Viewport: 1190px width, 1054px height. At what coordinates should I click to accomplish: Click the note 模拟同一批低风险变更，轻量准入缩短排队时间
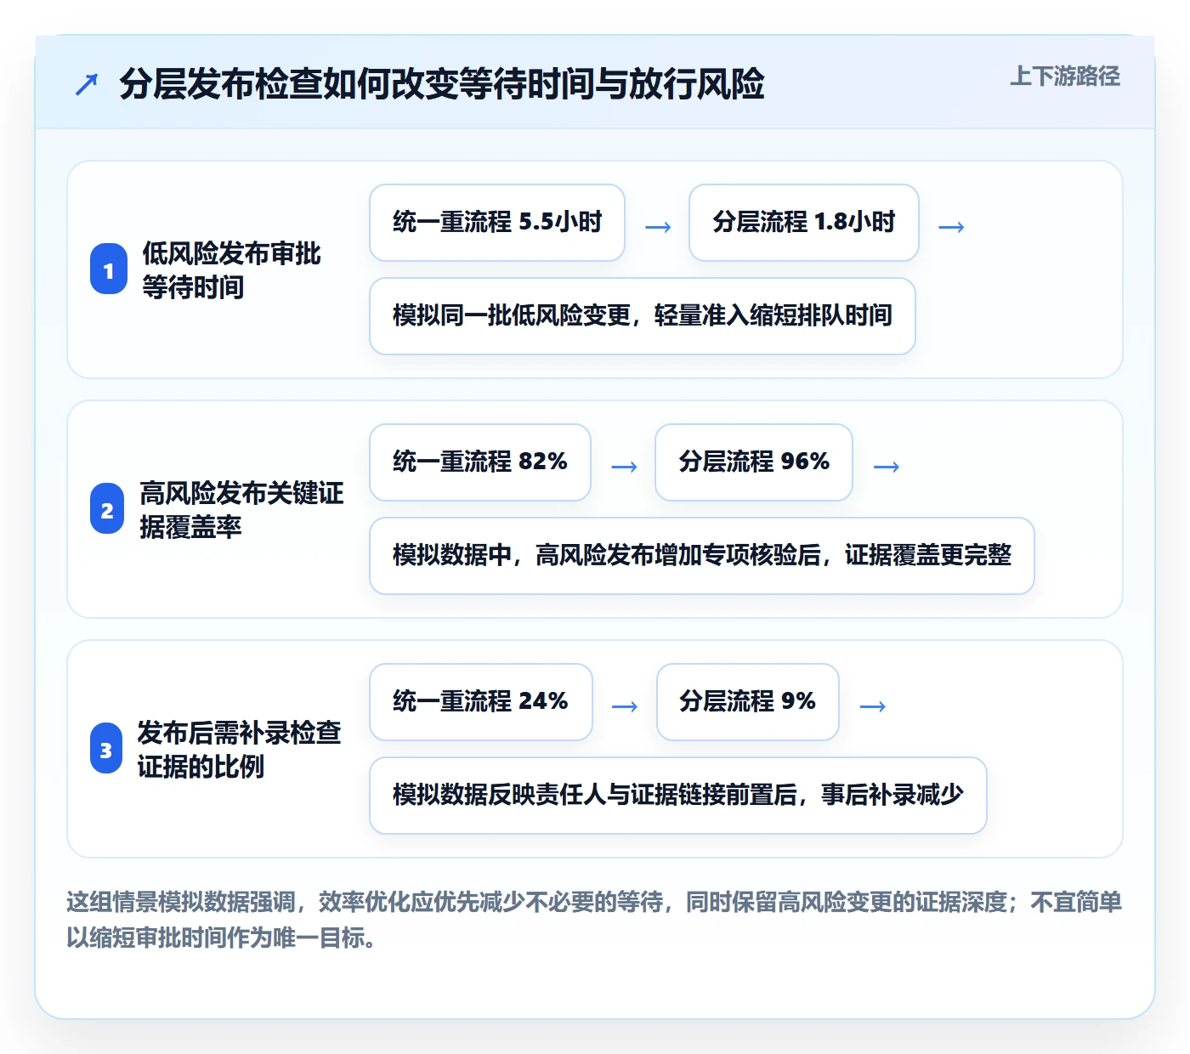[x=643, y=316]
